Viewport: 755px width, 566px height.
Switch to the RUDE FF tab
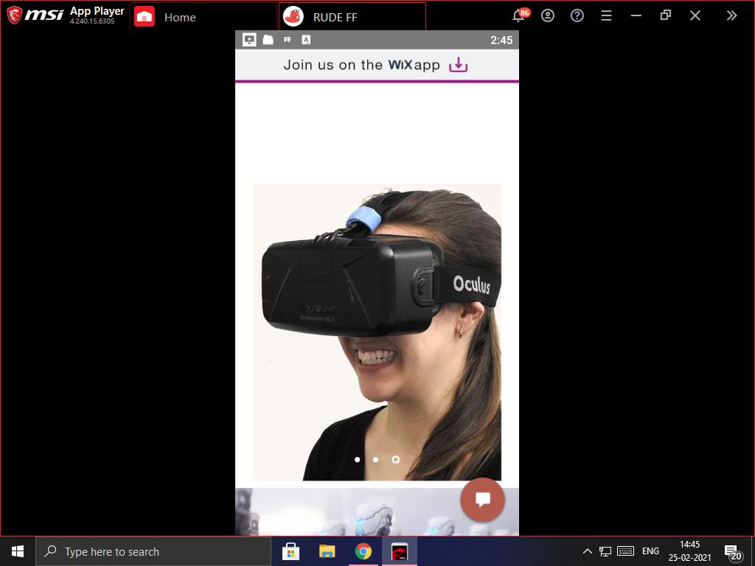tap(352, 17)
